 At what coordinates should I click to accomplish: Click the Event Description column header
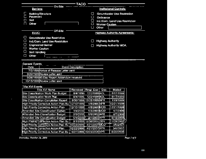[73, 67]
